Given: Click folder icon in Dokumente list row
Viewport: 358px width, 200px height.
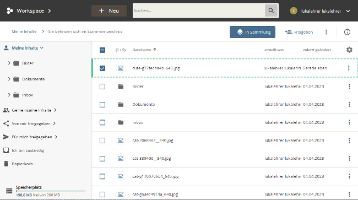Looking at the screenshot, I should tap(121, 104).
